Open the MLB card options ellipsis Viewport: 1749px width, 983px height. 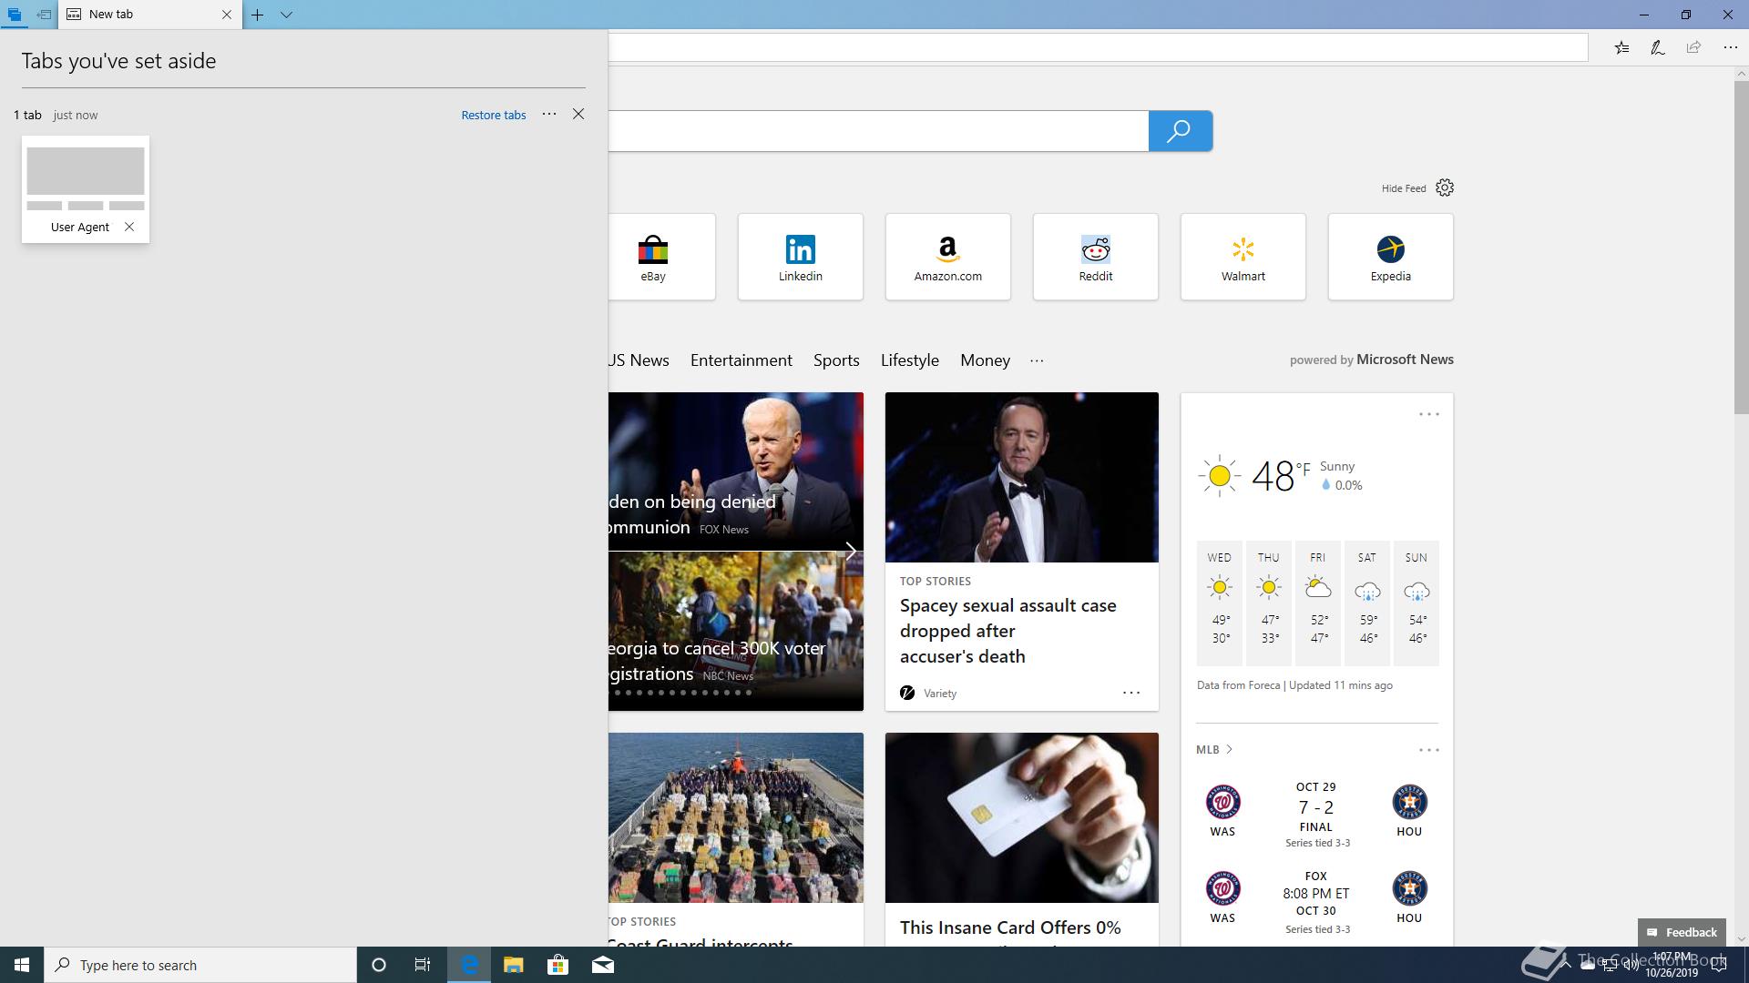tap(1429, 750)
